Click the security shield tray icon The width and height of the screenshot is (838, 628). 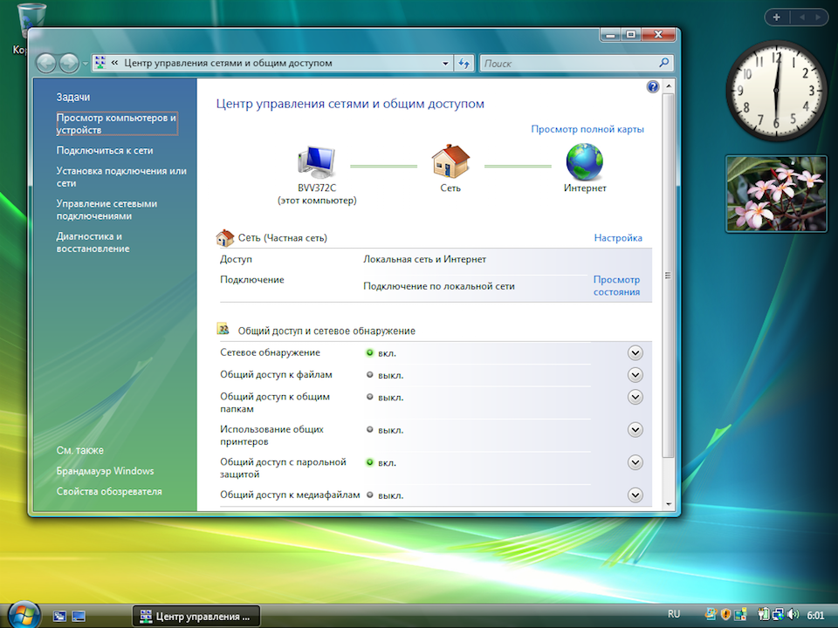click(725, 615)
